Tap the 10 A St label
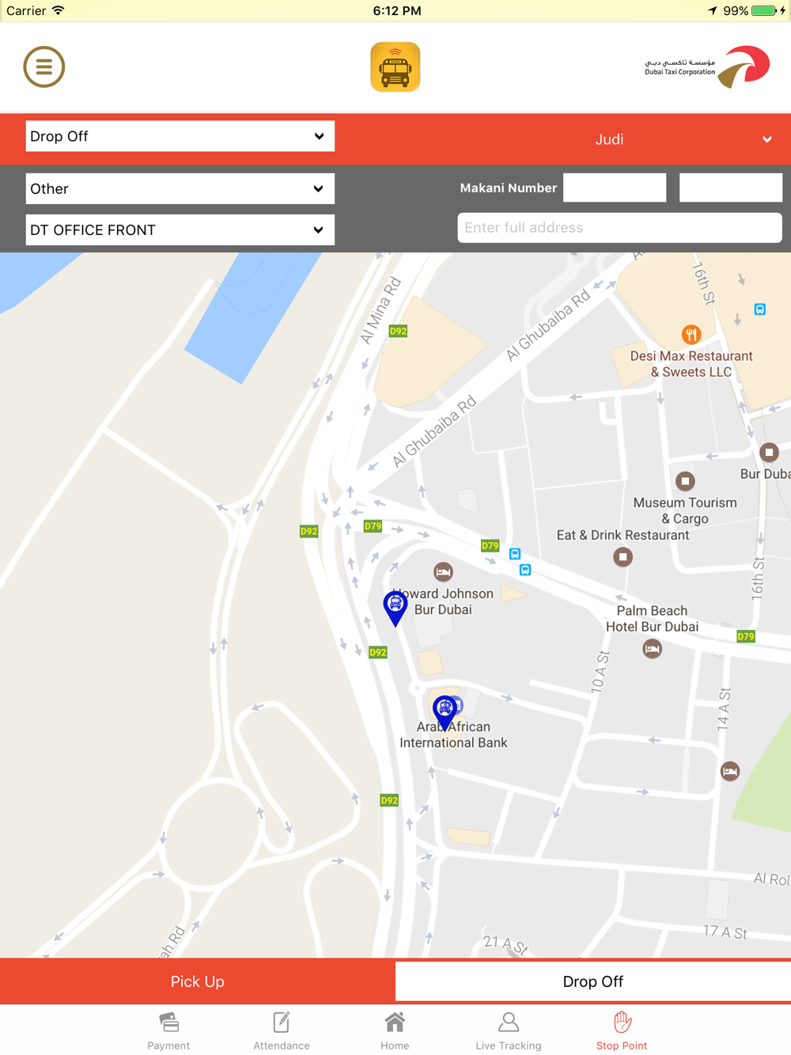Screen dimensions: 791x1055 [x=600, y=673]
